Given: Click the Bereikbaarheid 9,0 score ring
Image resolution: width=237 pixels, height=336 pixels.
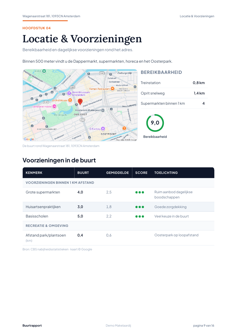Looking at the screenshot, I should pos(155,123).
